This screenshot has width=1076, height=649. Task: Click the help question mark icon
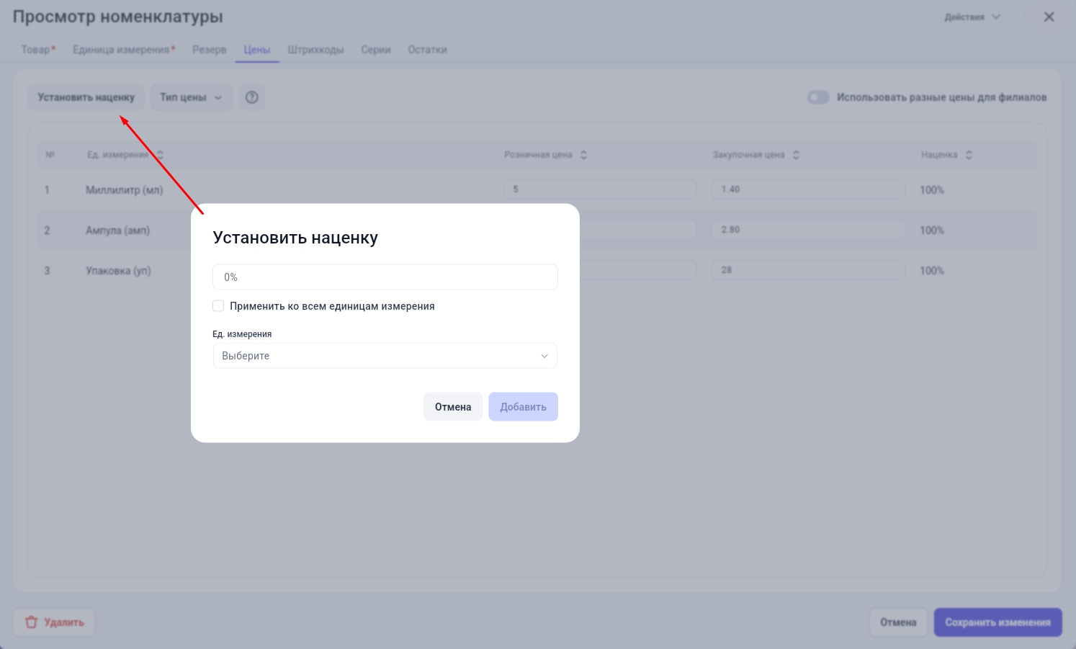251,97
